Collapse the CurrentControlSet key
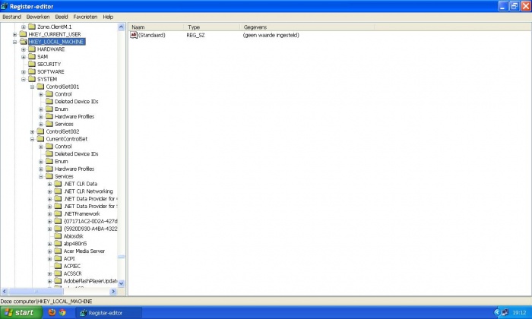The image size is (532, 319). 32,139
